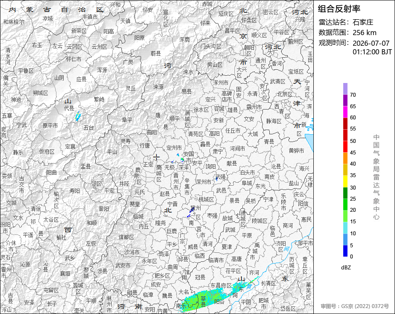Click the blue echo near 冀州
The width and height of the screenshot is (395, 314).
coord(192,211)
